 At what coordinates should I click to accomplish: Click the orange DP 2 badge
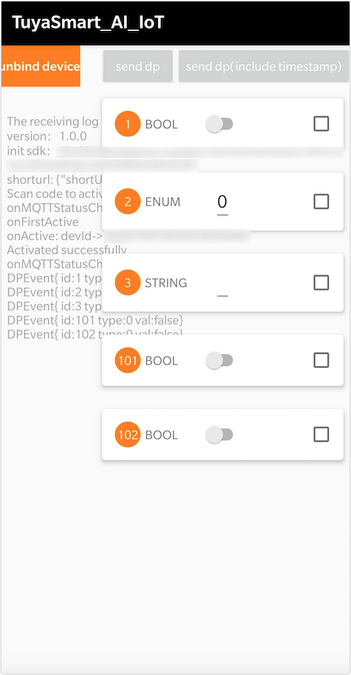pyautogui.click(x=128, y=202)
